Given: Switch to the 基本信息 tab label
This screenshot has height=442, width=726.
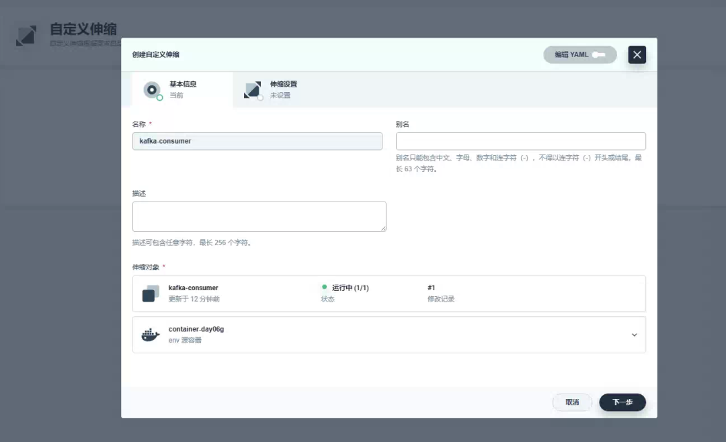Looking at the screenshot, I should coord(183,85).
